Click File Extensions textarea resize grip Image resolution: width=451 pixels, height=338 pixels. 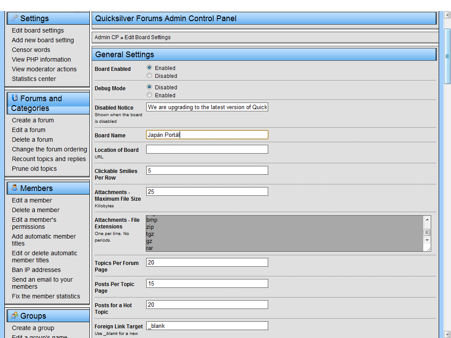point(428,249)
